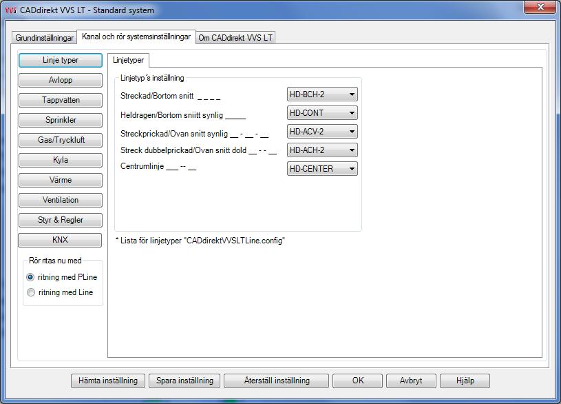
Task: Open the Gas/Tryckluft settings
Action: click(61, 140)
